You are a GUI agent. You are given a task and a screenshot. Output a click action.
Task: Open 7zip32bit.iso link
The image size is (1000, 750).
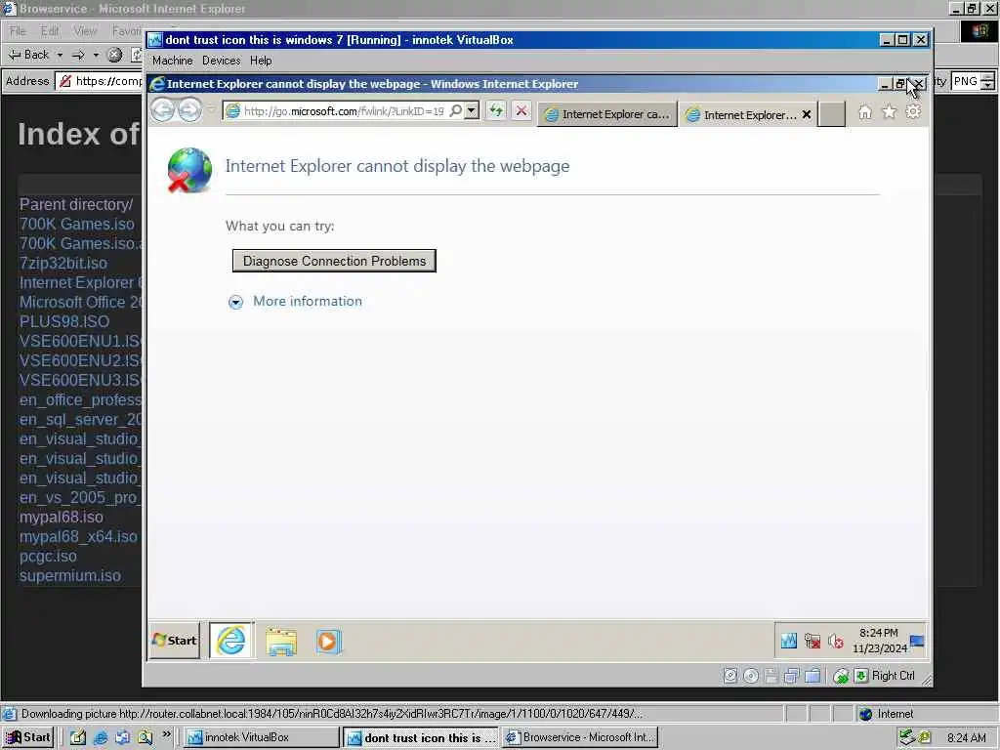coord(63,263)
